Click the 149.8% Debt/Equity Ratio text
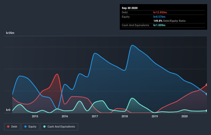This screenshot has height=135, width=211. click(x=169, y=21)
